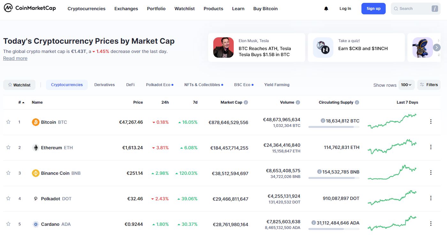Image resolution: width=447 pixels, height=236 pixels.
Task: Click the Bitcoin coin logo icon
Action: (36, 122)
